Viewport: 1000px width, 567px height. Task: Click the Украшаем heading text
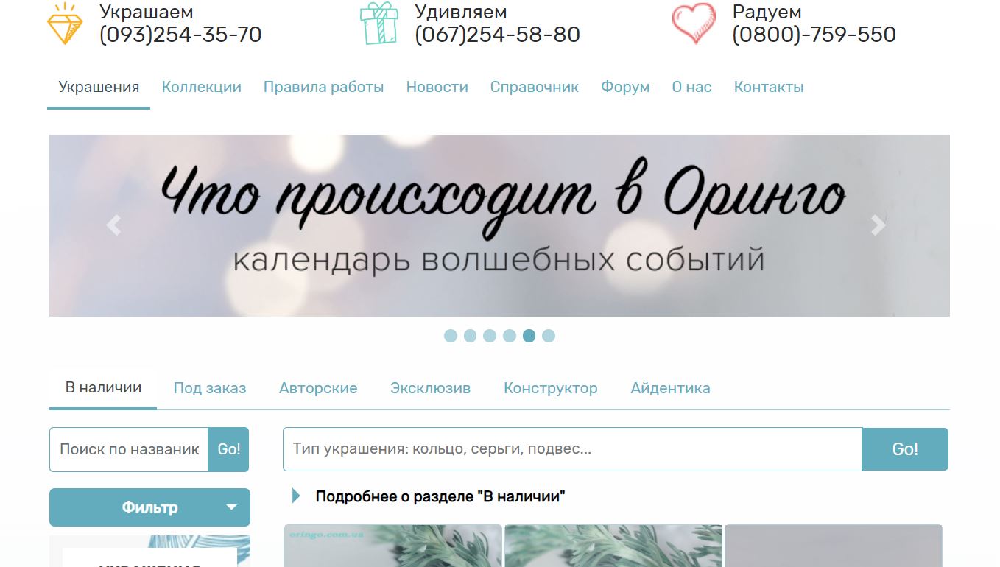coord(147,13)
